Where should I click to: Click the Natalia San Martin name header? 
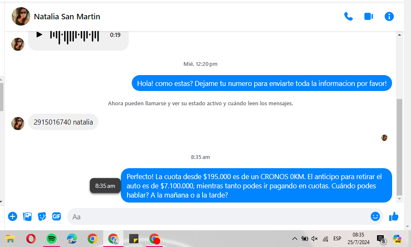(x=67, y=16)
